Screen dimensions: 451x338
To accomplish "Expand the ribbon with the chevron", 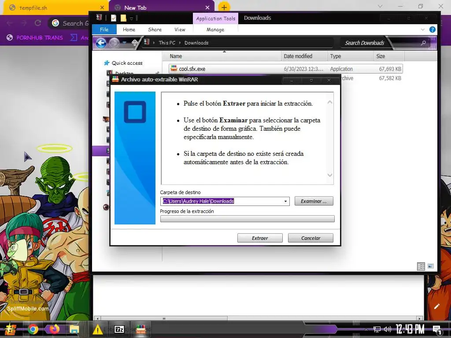I will 422,29.
